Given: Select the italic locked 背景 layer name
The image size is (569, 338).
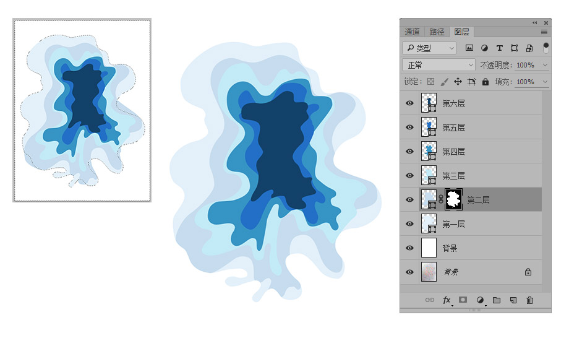Looking at the screenshot, I should tap(451, 272).
